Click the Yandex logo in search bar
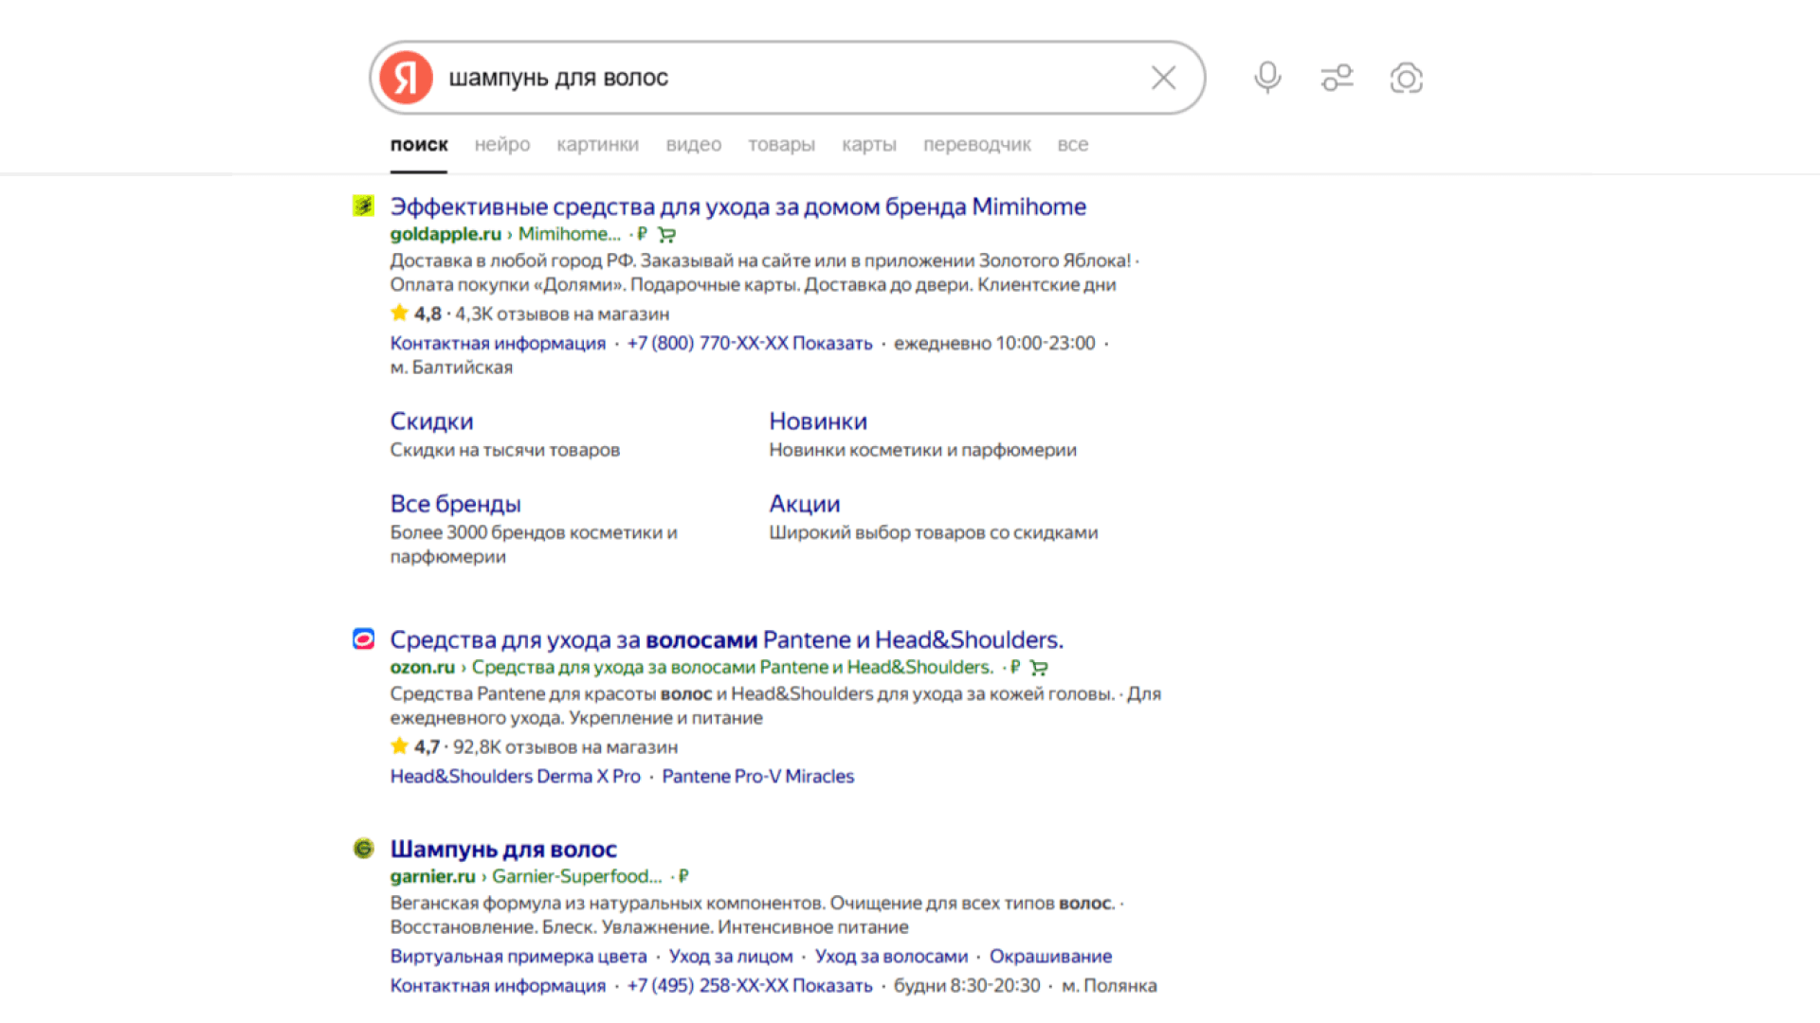1820x1023 pixels. click(x=406, y=78)
